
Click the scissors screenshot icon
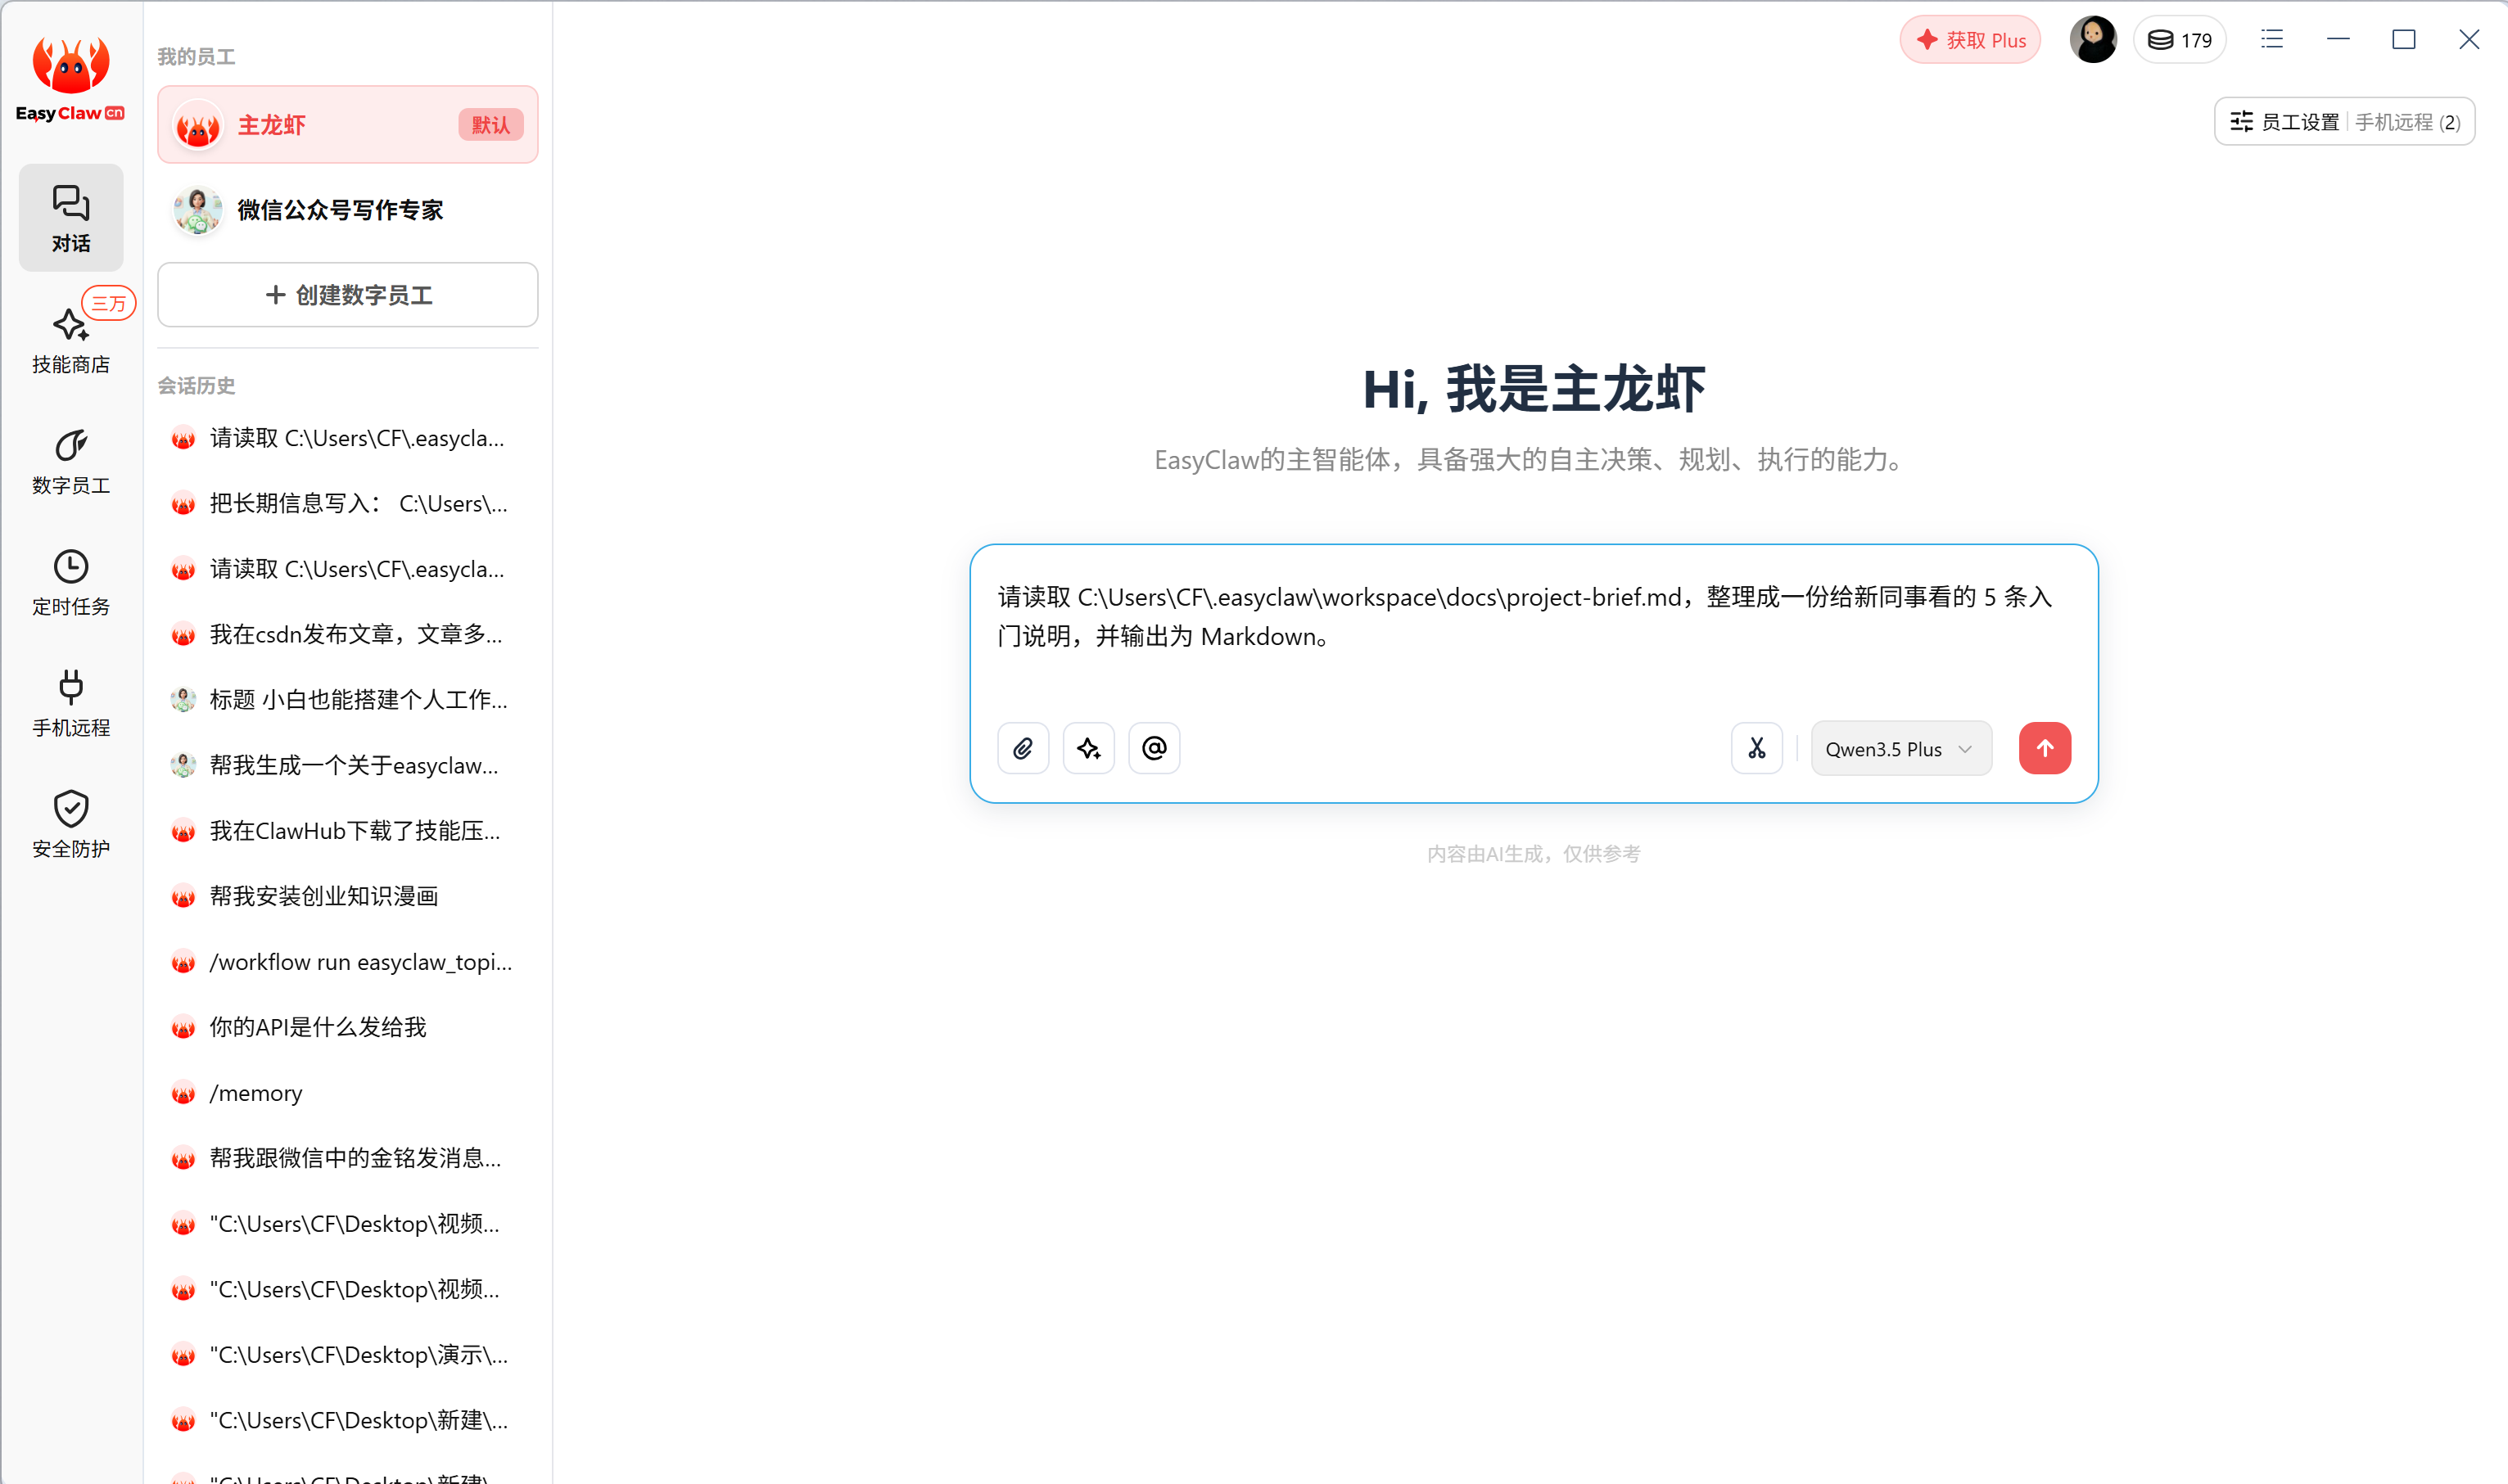1757,748
